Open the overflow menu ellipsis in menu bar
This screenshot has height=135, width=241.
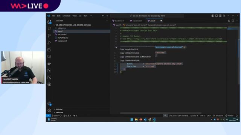click(x=91, y=16)
